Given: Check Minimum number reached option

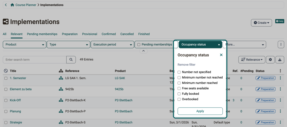Looking at the screenshot, I should point(179,83).
